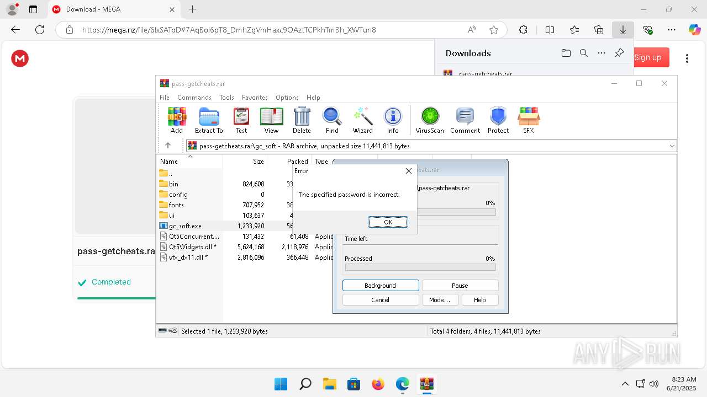Click the Find magnifier icon
The height and width of the screenshot is (397, 707).
pyautogui.click(x=332, y=120)
